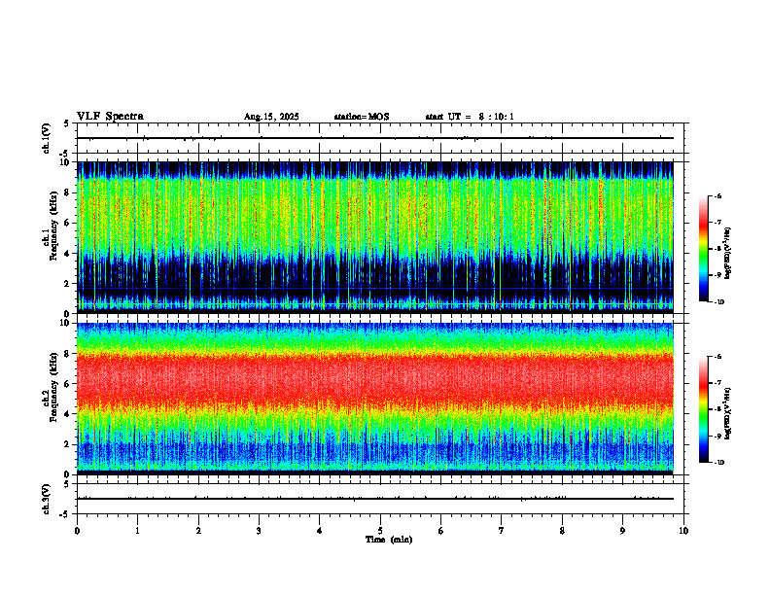Click the ch.1(V) waveform axis label
The height and width of the screenshot is (595, 770).
click(47, 138)
